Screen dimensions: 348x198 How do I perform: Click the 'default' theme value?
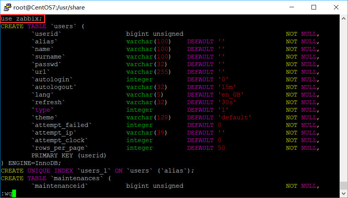click(234, 117)
